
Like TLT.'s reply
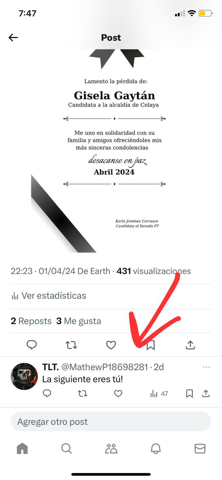118,393
